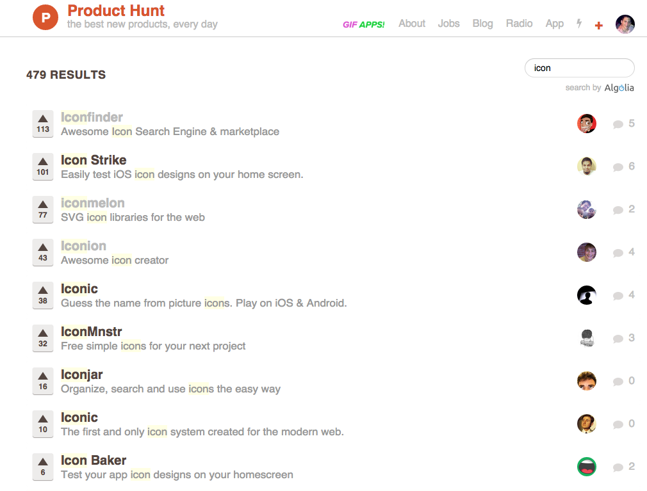Screen dimensions: 647x491
Task: Open the Iconjar product link
Action: (82, 374)
